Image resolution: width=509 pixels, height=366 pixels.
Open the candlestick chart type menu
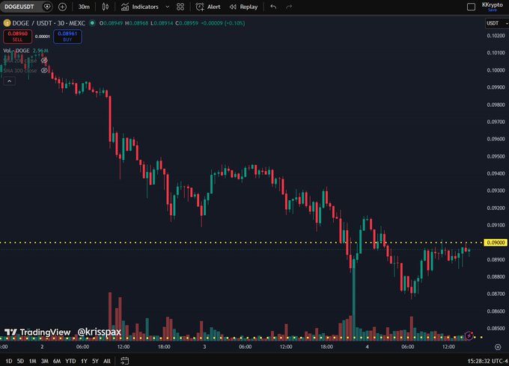(106, 7)
